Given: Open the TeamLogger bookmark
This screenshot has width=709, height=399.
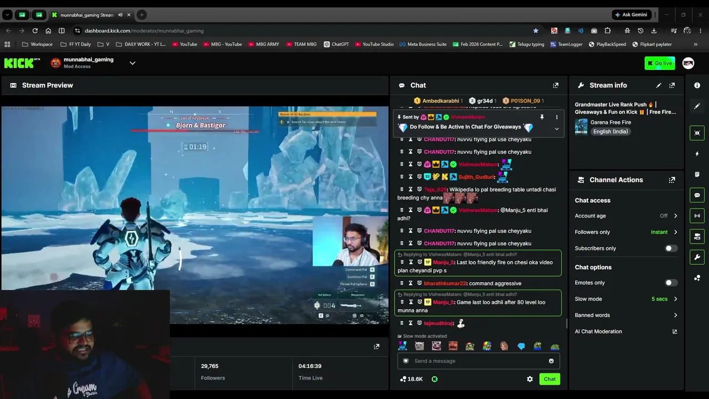Looking at the screenshot, I should [566, 44].
